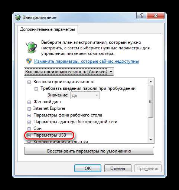Expand the Параметры USB node

(x=29, y=135)
